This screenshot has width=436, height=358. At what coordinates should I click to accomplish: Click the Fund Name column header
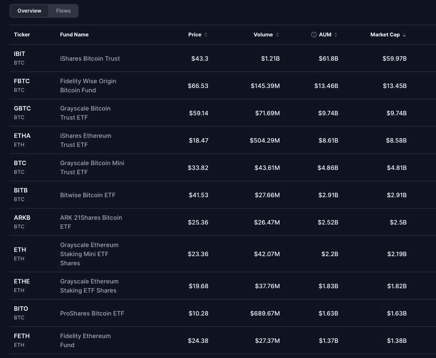tap(74, 35)
